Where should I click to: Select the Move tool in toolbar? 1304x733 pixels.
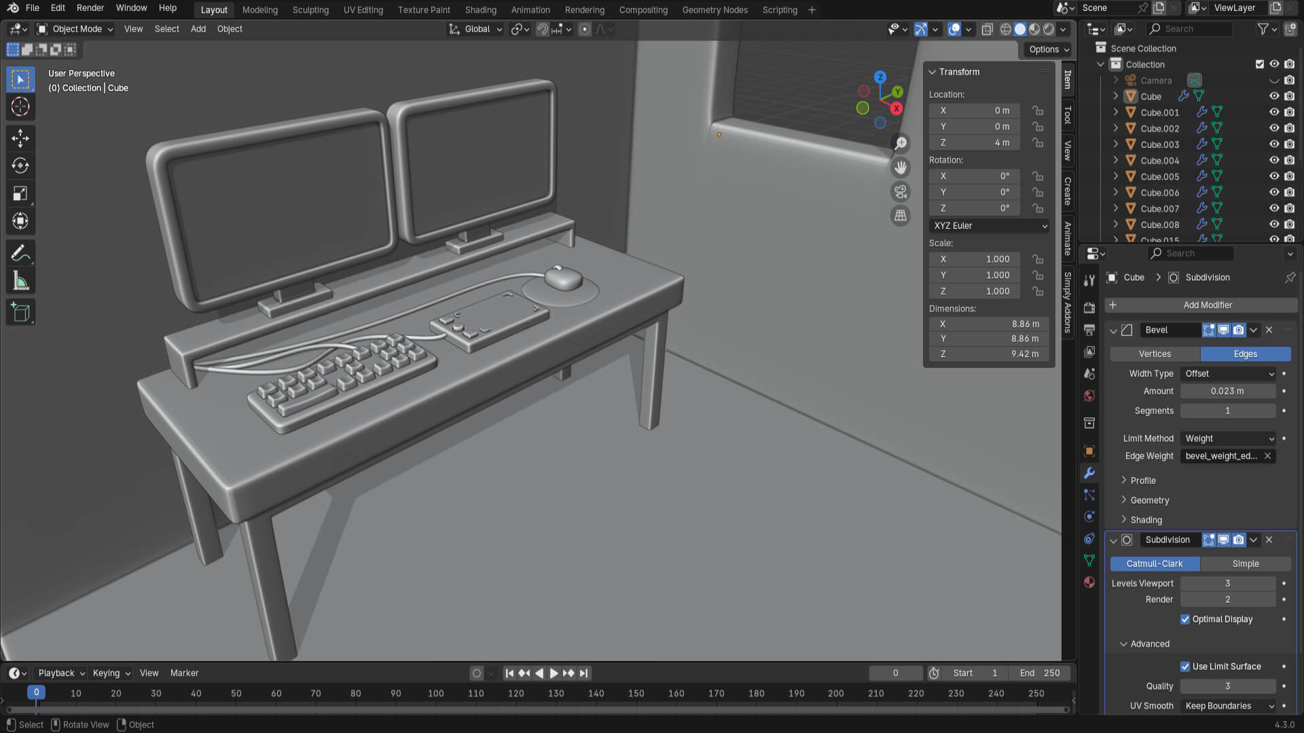click(x=20, y=138)
